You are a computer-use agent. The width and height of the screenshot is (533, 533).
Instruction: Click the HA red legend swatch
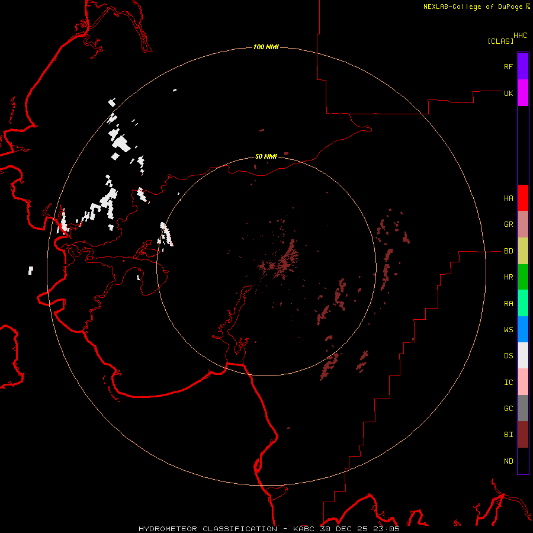pyautogui.click(x=523, y=198)
